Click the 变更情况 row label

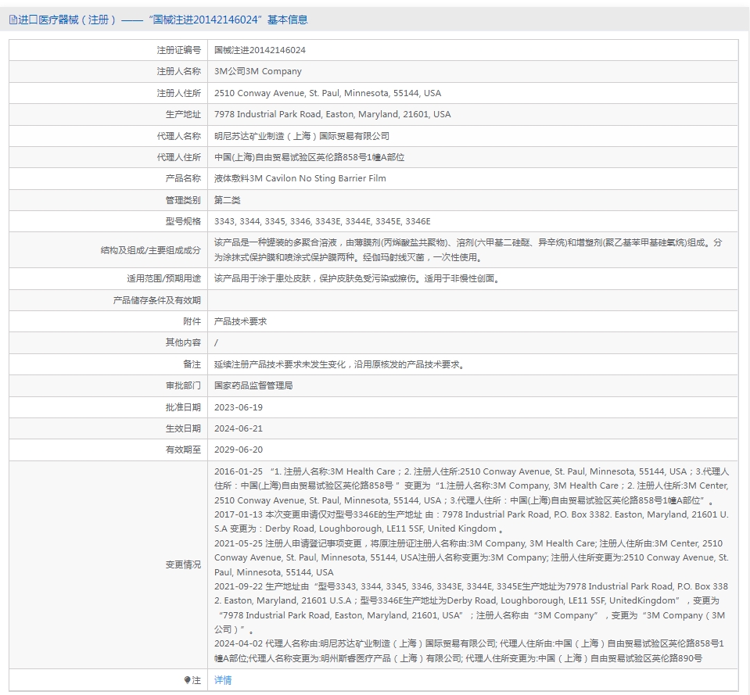(x=183, y=565)
